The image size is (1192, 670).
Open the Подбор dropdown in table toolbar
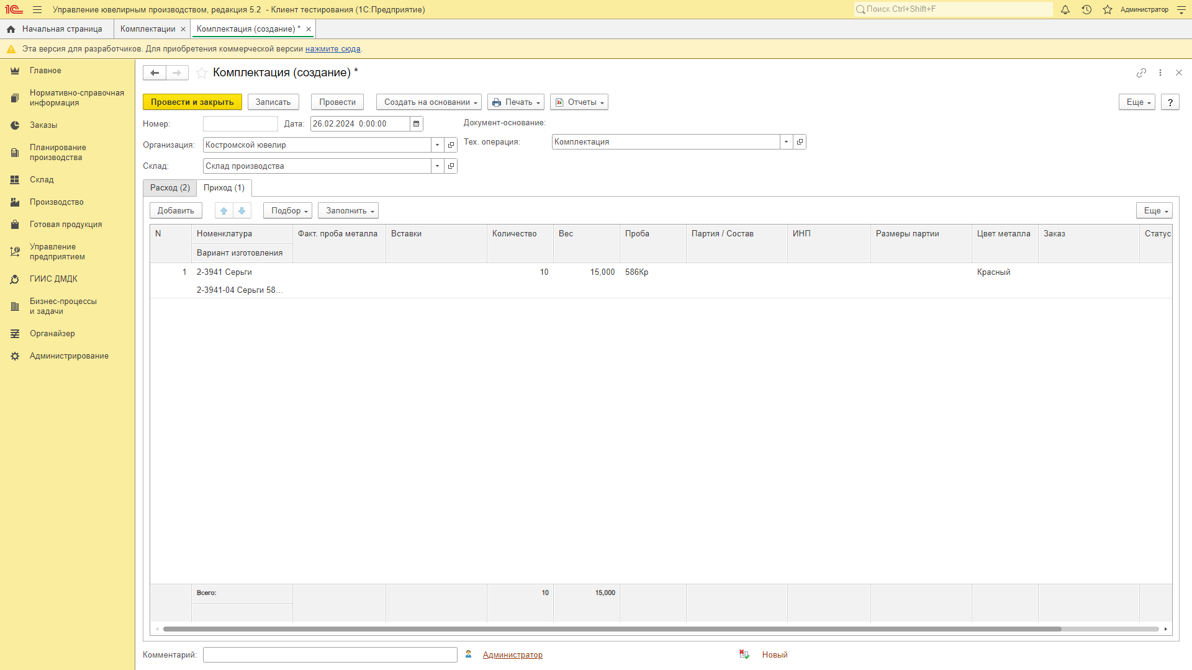[287, 210]
